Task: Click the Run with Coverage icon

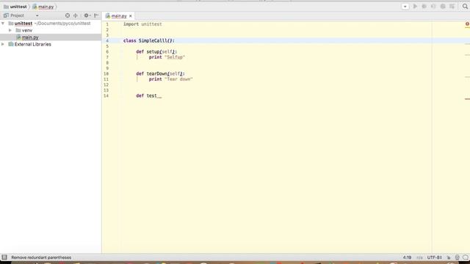Action: pyautogui.click(x=433, y=7)
